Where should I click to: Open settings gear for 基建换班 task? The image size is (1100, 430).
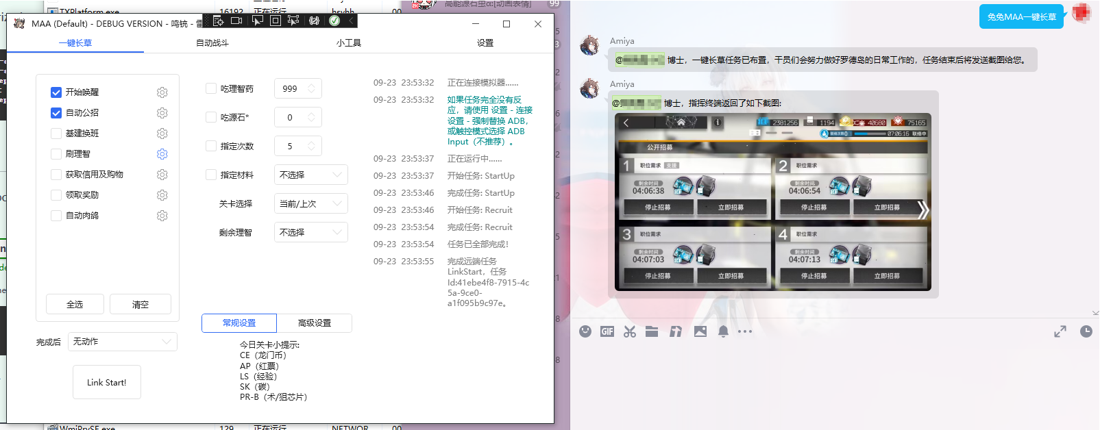tap(162, 134)
